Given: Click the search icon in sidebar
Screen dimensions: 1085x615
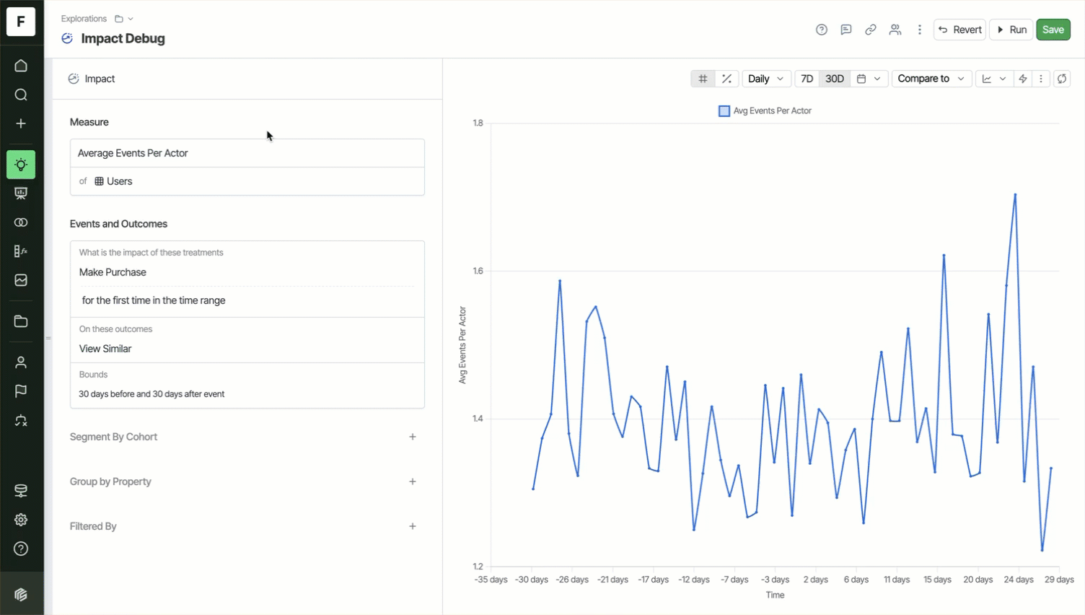Looking at the screenshot, I should 21,95.
